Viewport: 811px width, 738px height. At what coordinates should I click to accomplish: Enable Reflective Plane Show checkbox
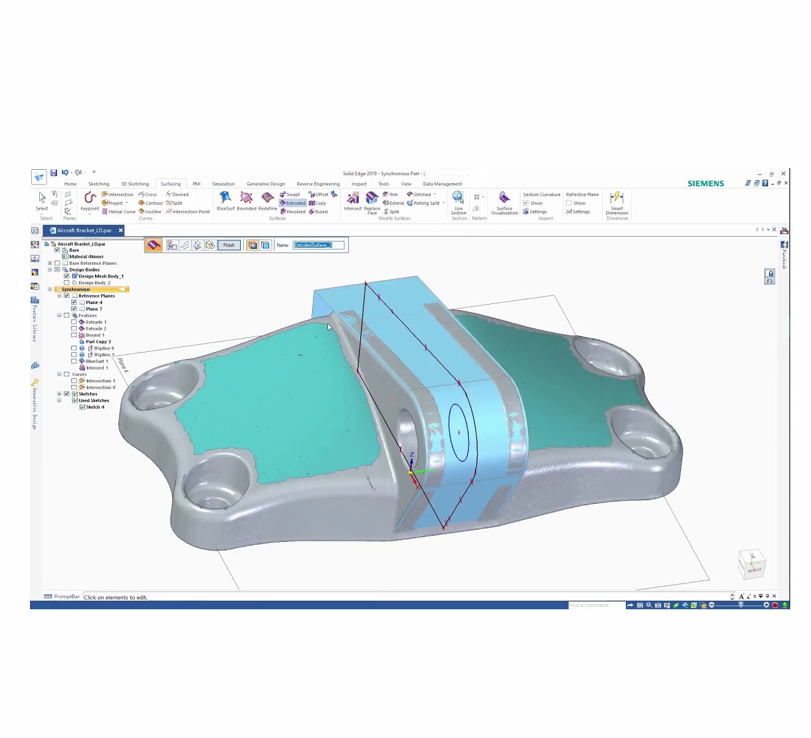pyautogui.click(x=569, y=203)
